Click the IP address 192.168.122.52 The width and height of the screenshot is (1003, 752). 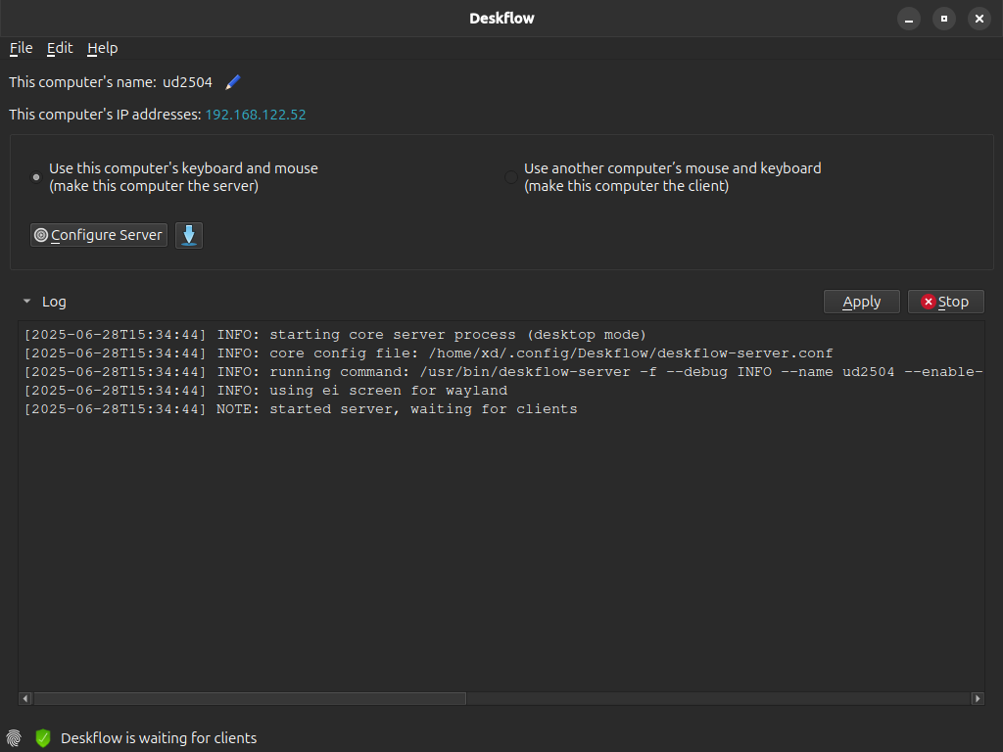[x=256, y=115]
